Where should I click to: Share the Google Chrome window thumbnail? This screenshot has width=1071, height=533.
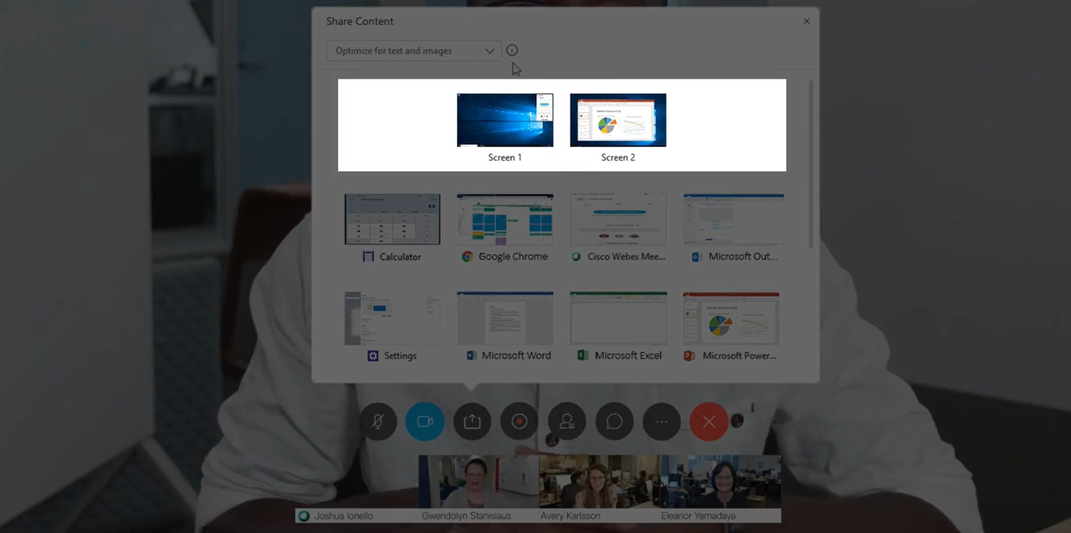(505, 219)
